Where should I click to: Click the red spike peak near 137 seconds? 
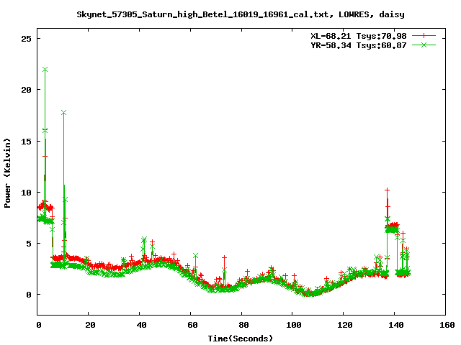coord(388,190)
